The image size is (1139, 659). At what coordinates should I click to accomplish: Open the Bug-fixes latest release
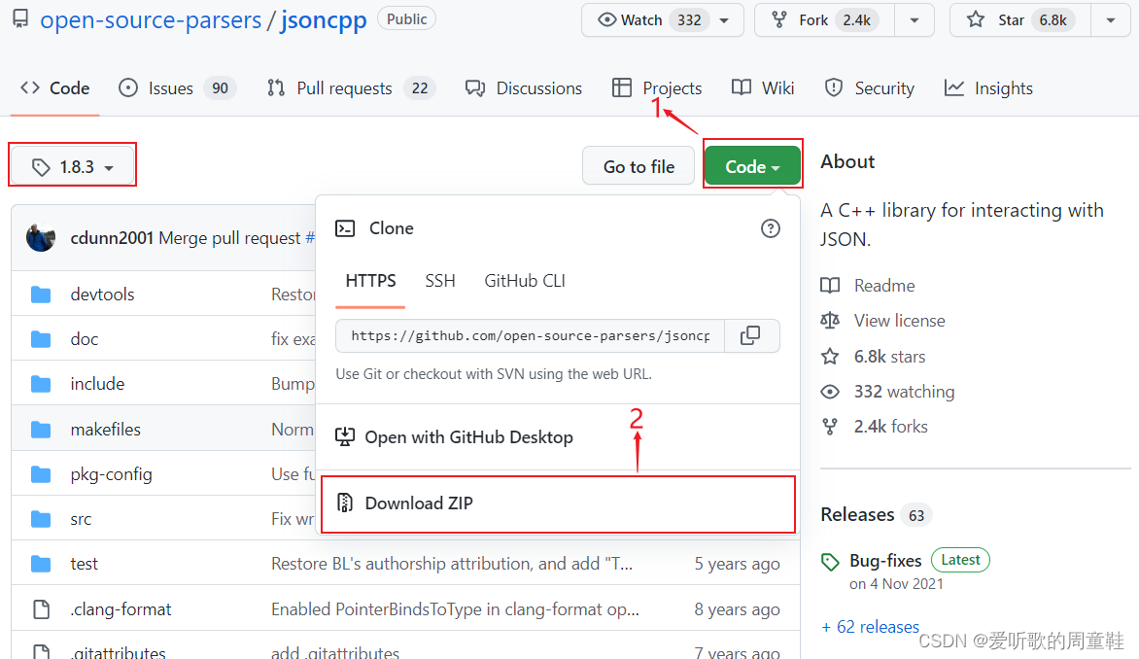[x=885, y=560]
